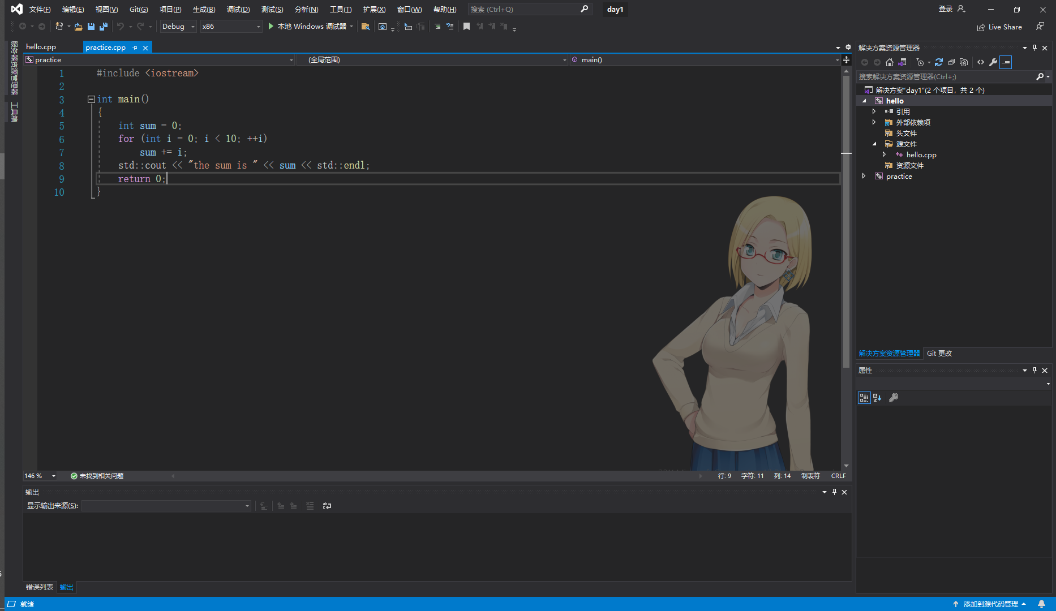1056x611 pixels.
Task: Click the Save All toolbar icon
Action: click(104, 27)
